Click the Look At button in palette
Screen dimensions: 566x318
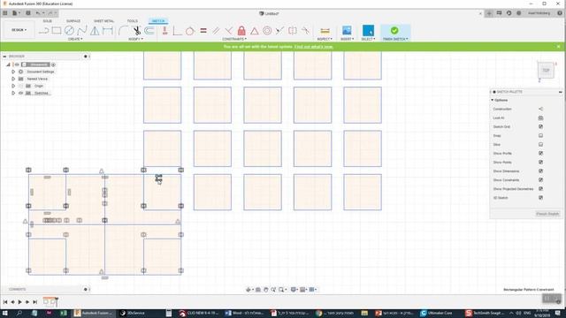[x=540, y=117]
